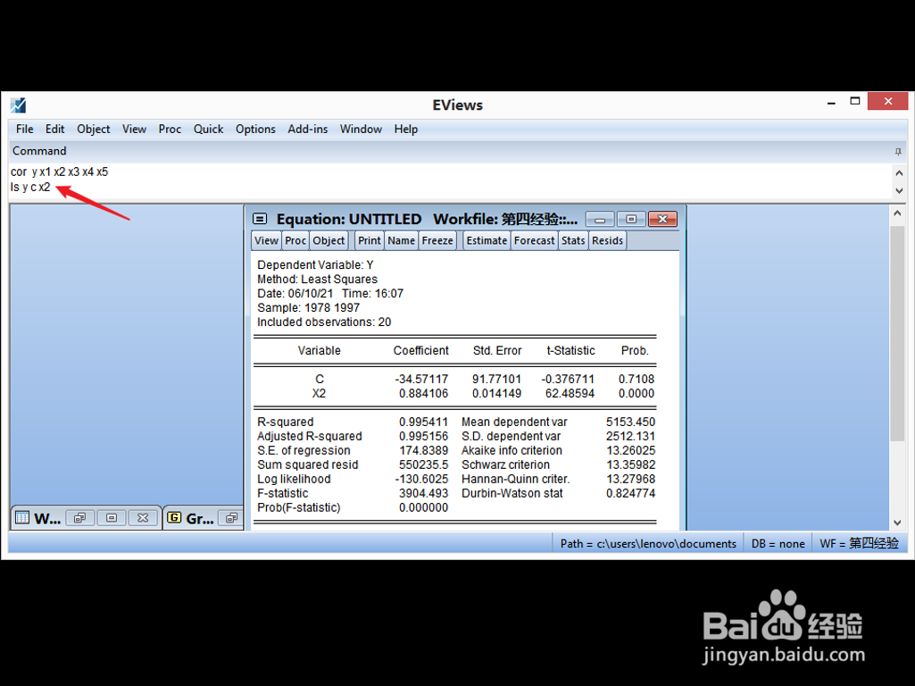Click the command line 'ls y c x2'
915x686 pixels.
point(30,188)
